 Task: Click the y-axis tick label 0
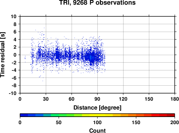tap(15, 55)
